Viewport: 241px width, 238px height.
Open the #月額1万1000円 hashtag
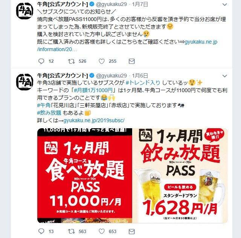(x=93, y=90)
